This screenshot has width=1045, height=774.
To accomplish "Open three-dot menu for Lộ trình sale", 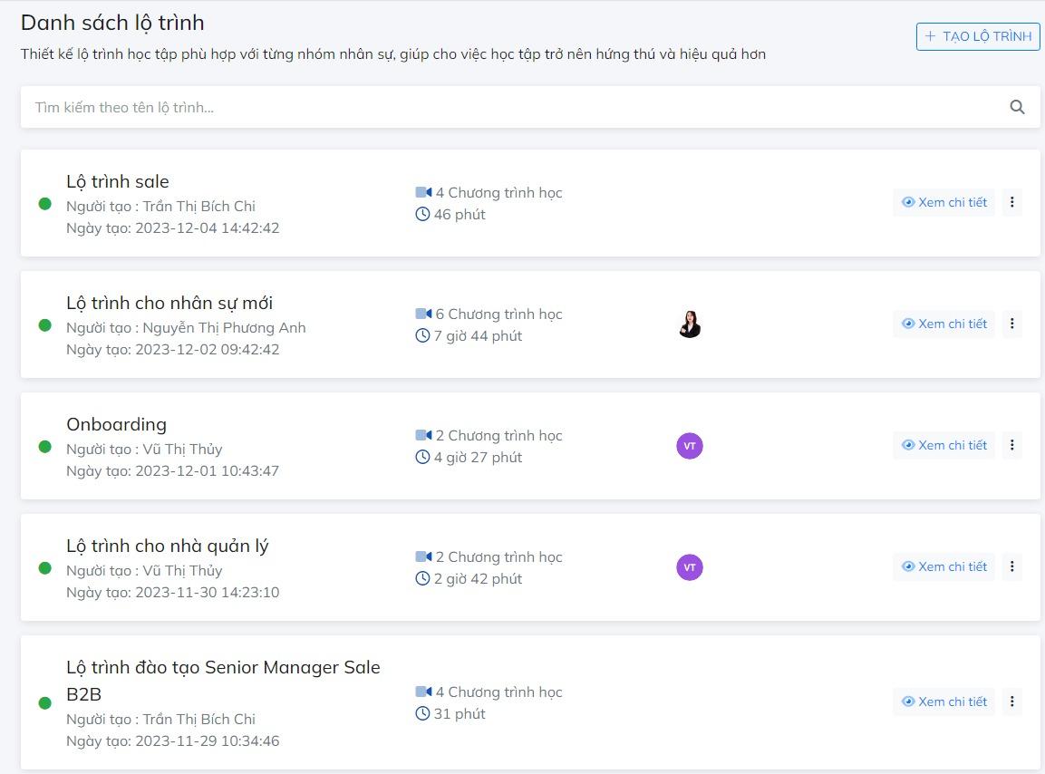I will [1012, 202].
